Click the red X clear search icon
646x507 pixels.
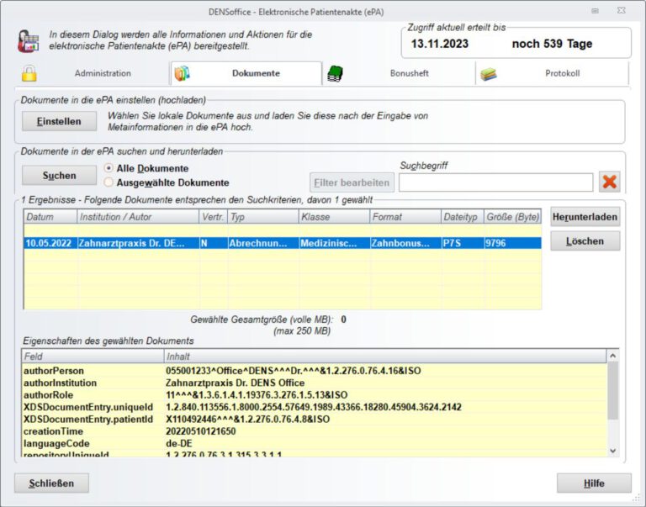coord(610,182)
